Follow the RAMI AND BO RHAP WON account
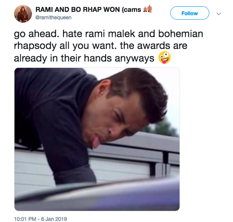Screen dimensions: 233x222 [x=190, y=13]
